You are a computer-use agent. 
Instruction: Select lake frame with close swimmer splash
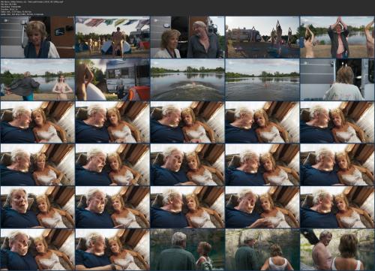coord(187,80)
